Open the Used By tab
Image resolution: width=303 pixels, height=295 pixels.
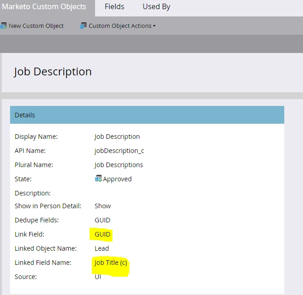click(156, 7)
